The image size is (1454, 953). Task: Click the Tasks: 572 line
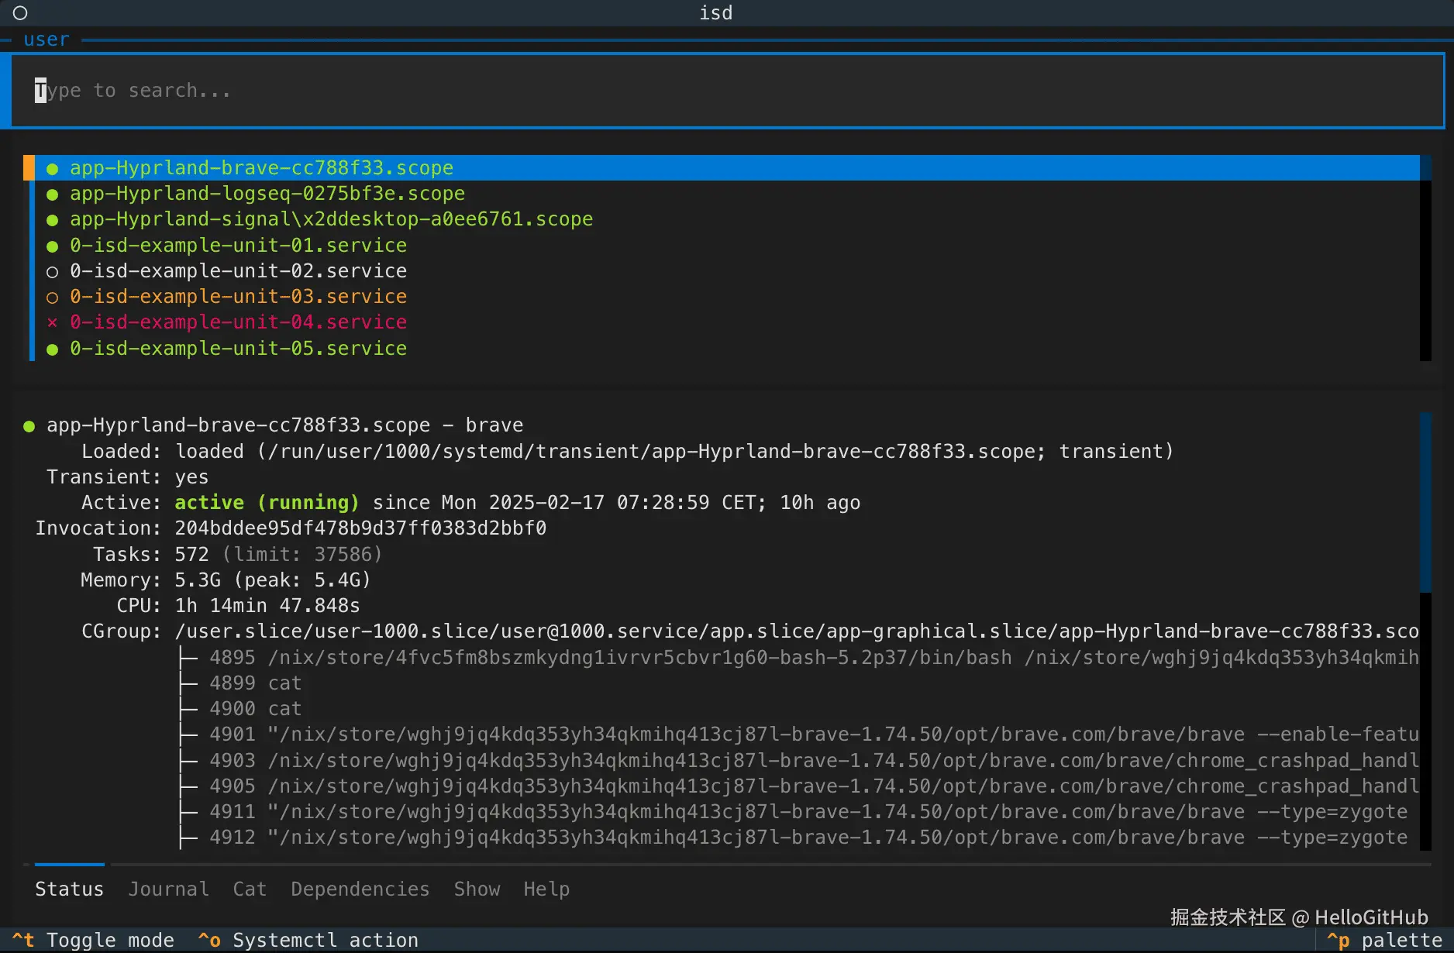coord(238,554)
